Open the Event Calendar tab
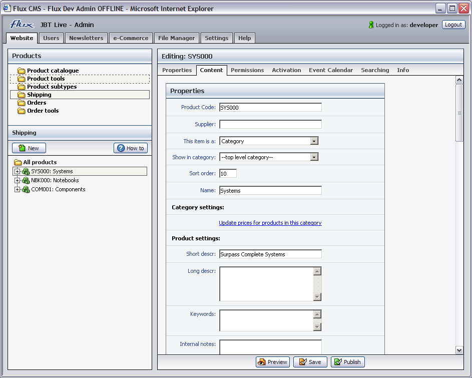 [x=330, y=70]
